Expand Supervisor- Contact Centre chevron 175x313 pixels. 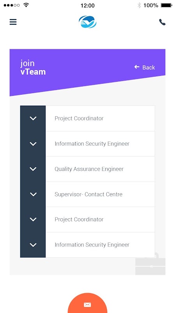coord(33,194)
